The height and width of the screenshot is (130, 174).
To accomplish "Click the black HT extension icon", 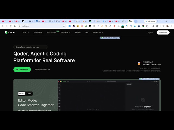I will pos(90,26).
